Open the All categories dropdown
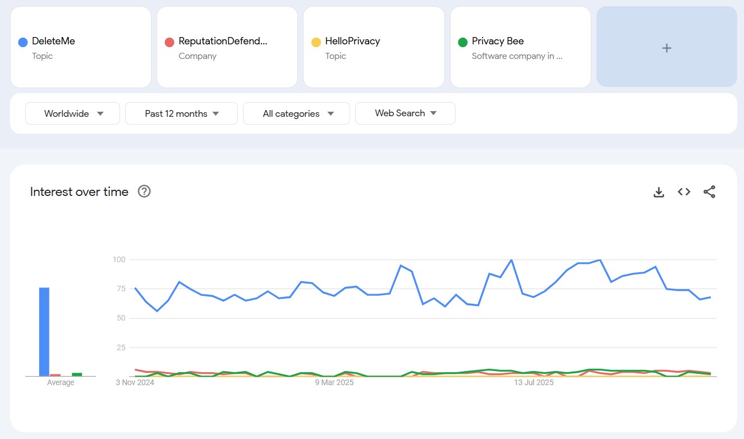The width and height of the screenshot is (744, 439). [x=296, y=113]
